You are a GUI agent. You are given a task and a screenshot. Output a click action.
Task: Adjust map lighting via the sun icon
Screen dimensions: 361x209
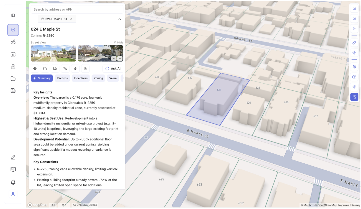tap(354, 87)
